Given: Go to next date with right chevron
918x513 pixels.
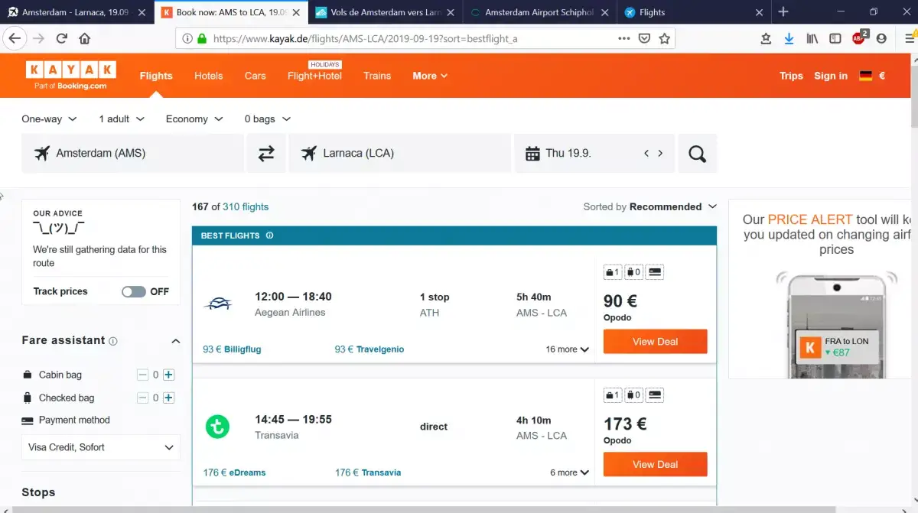Looking at the screenshot, I should tap(660, 153).
